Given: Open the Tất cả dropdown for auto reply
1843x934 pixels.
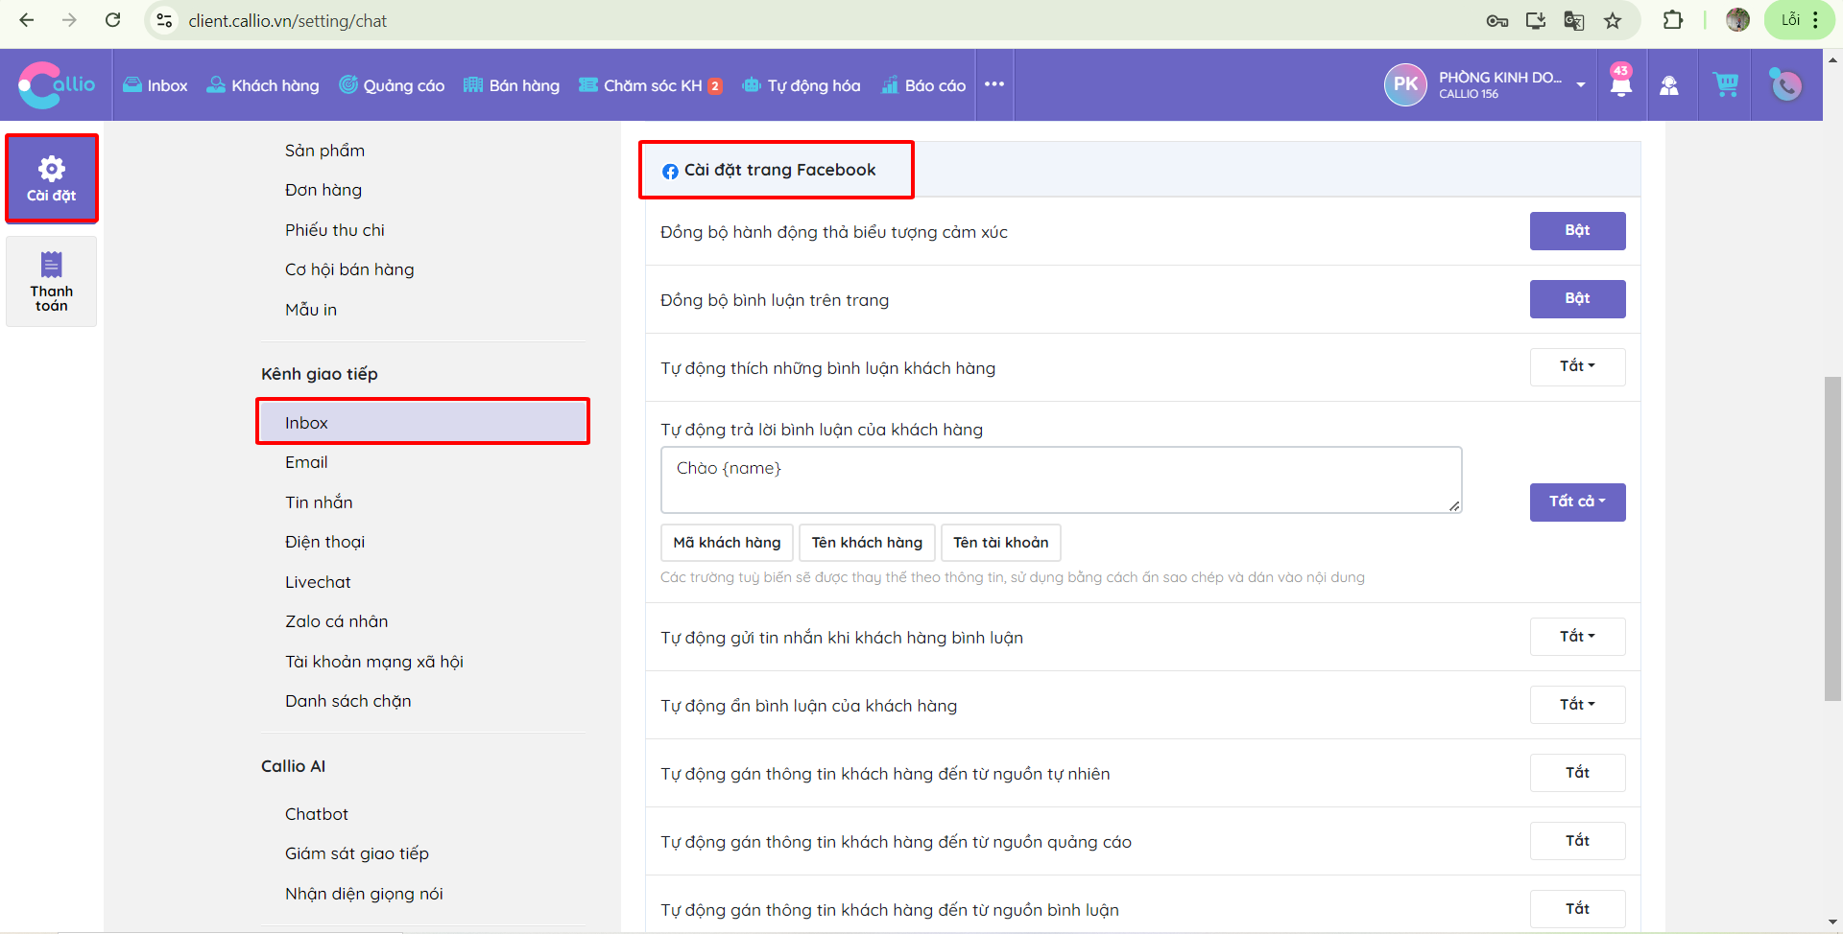Looking at the screenshot, I should click(1577, 502).
